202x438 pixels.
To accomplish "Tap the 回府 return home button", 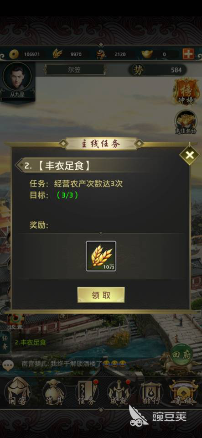I will (182, 355).
